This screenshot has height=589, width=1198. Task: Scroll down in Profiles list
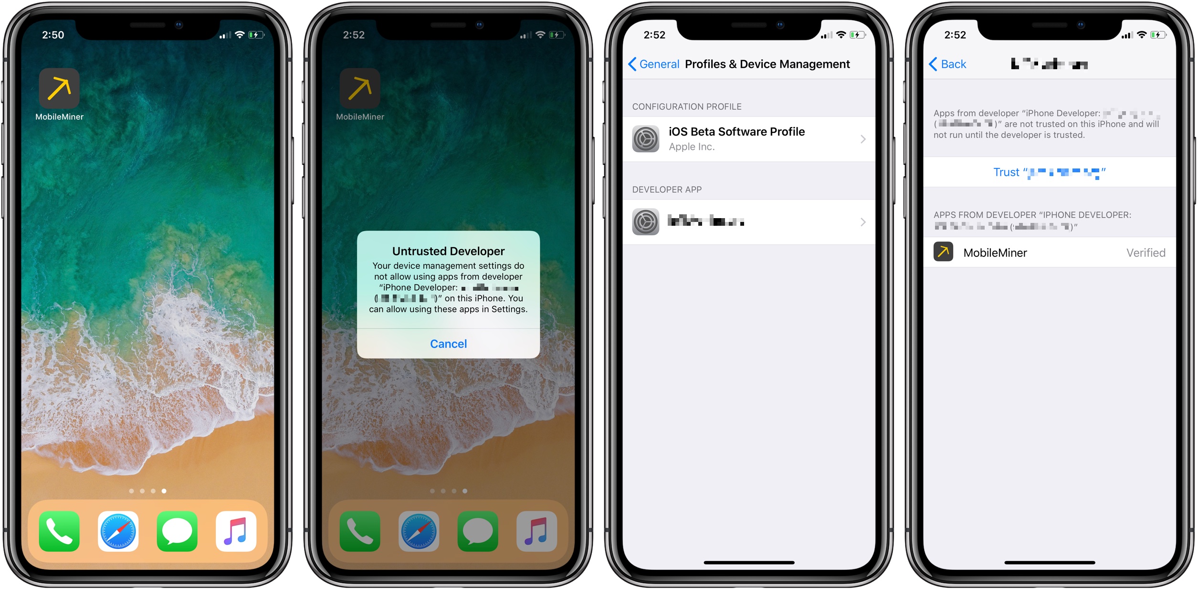[x=749, y=344]
